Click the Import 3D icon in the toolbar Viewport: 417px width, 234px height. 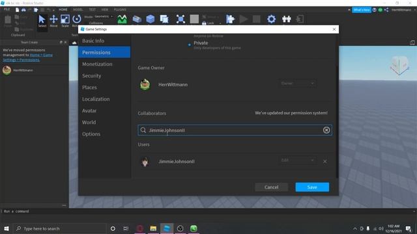tap(180, 19)
